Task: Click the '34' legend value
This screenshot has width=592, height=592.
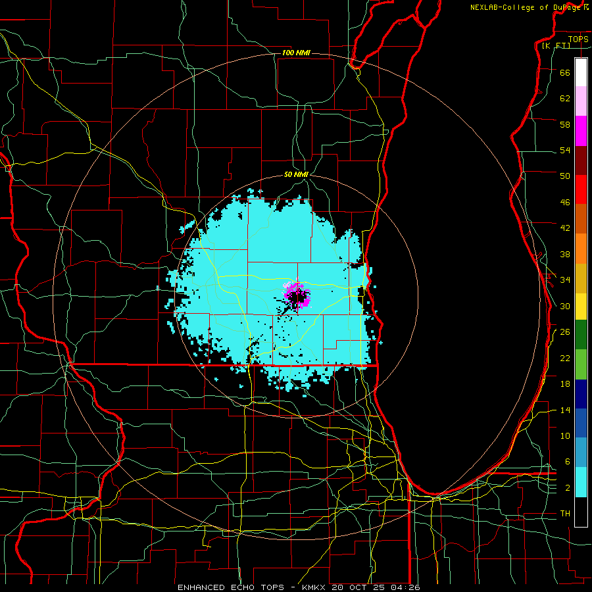Action: (x=565, y=280)
